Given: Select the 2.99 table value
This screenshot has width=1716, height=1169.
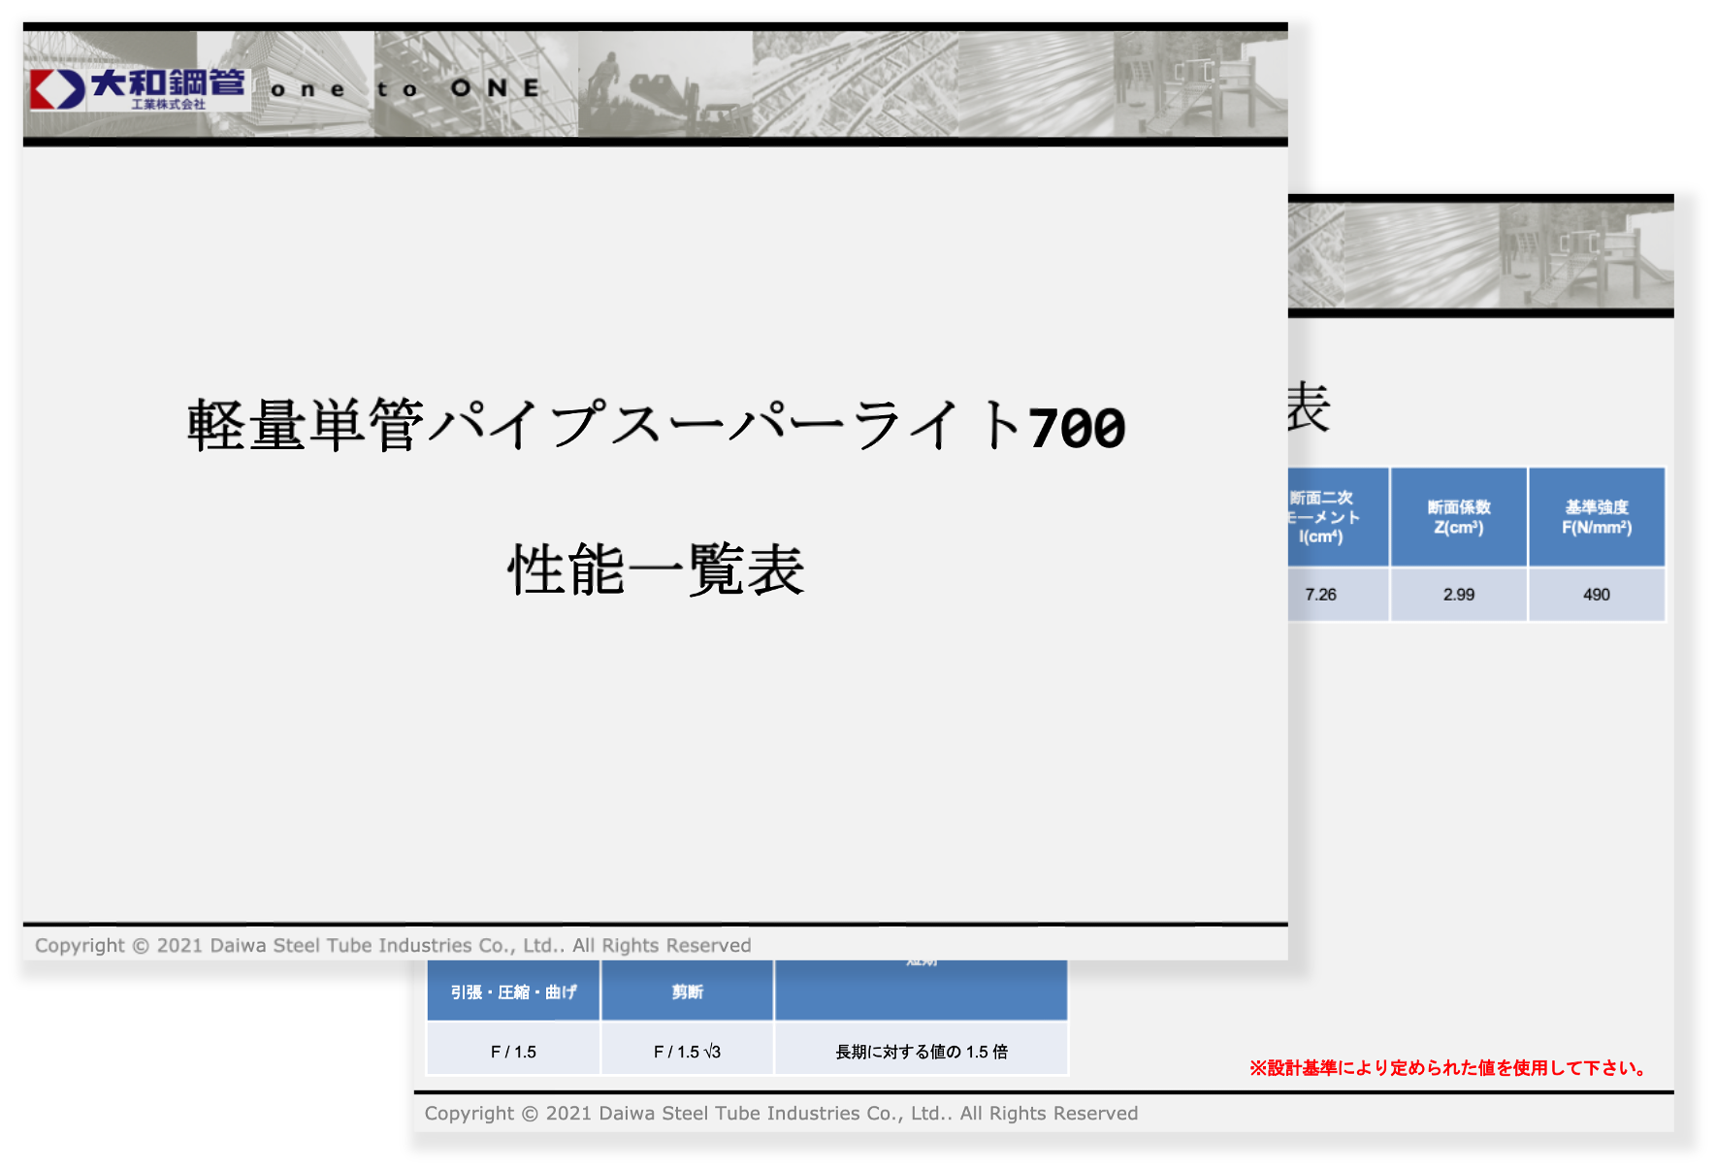Looking at the screenshot, I should coord(1458,595).
